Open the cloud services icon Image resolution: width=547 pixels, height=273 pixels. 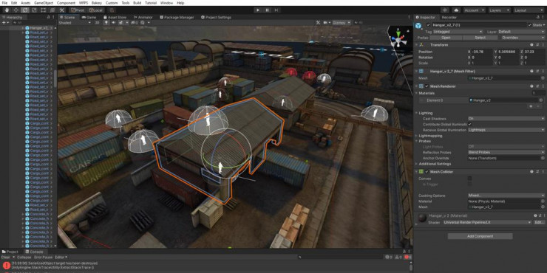(457, 10)
